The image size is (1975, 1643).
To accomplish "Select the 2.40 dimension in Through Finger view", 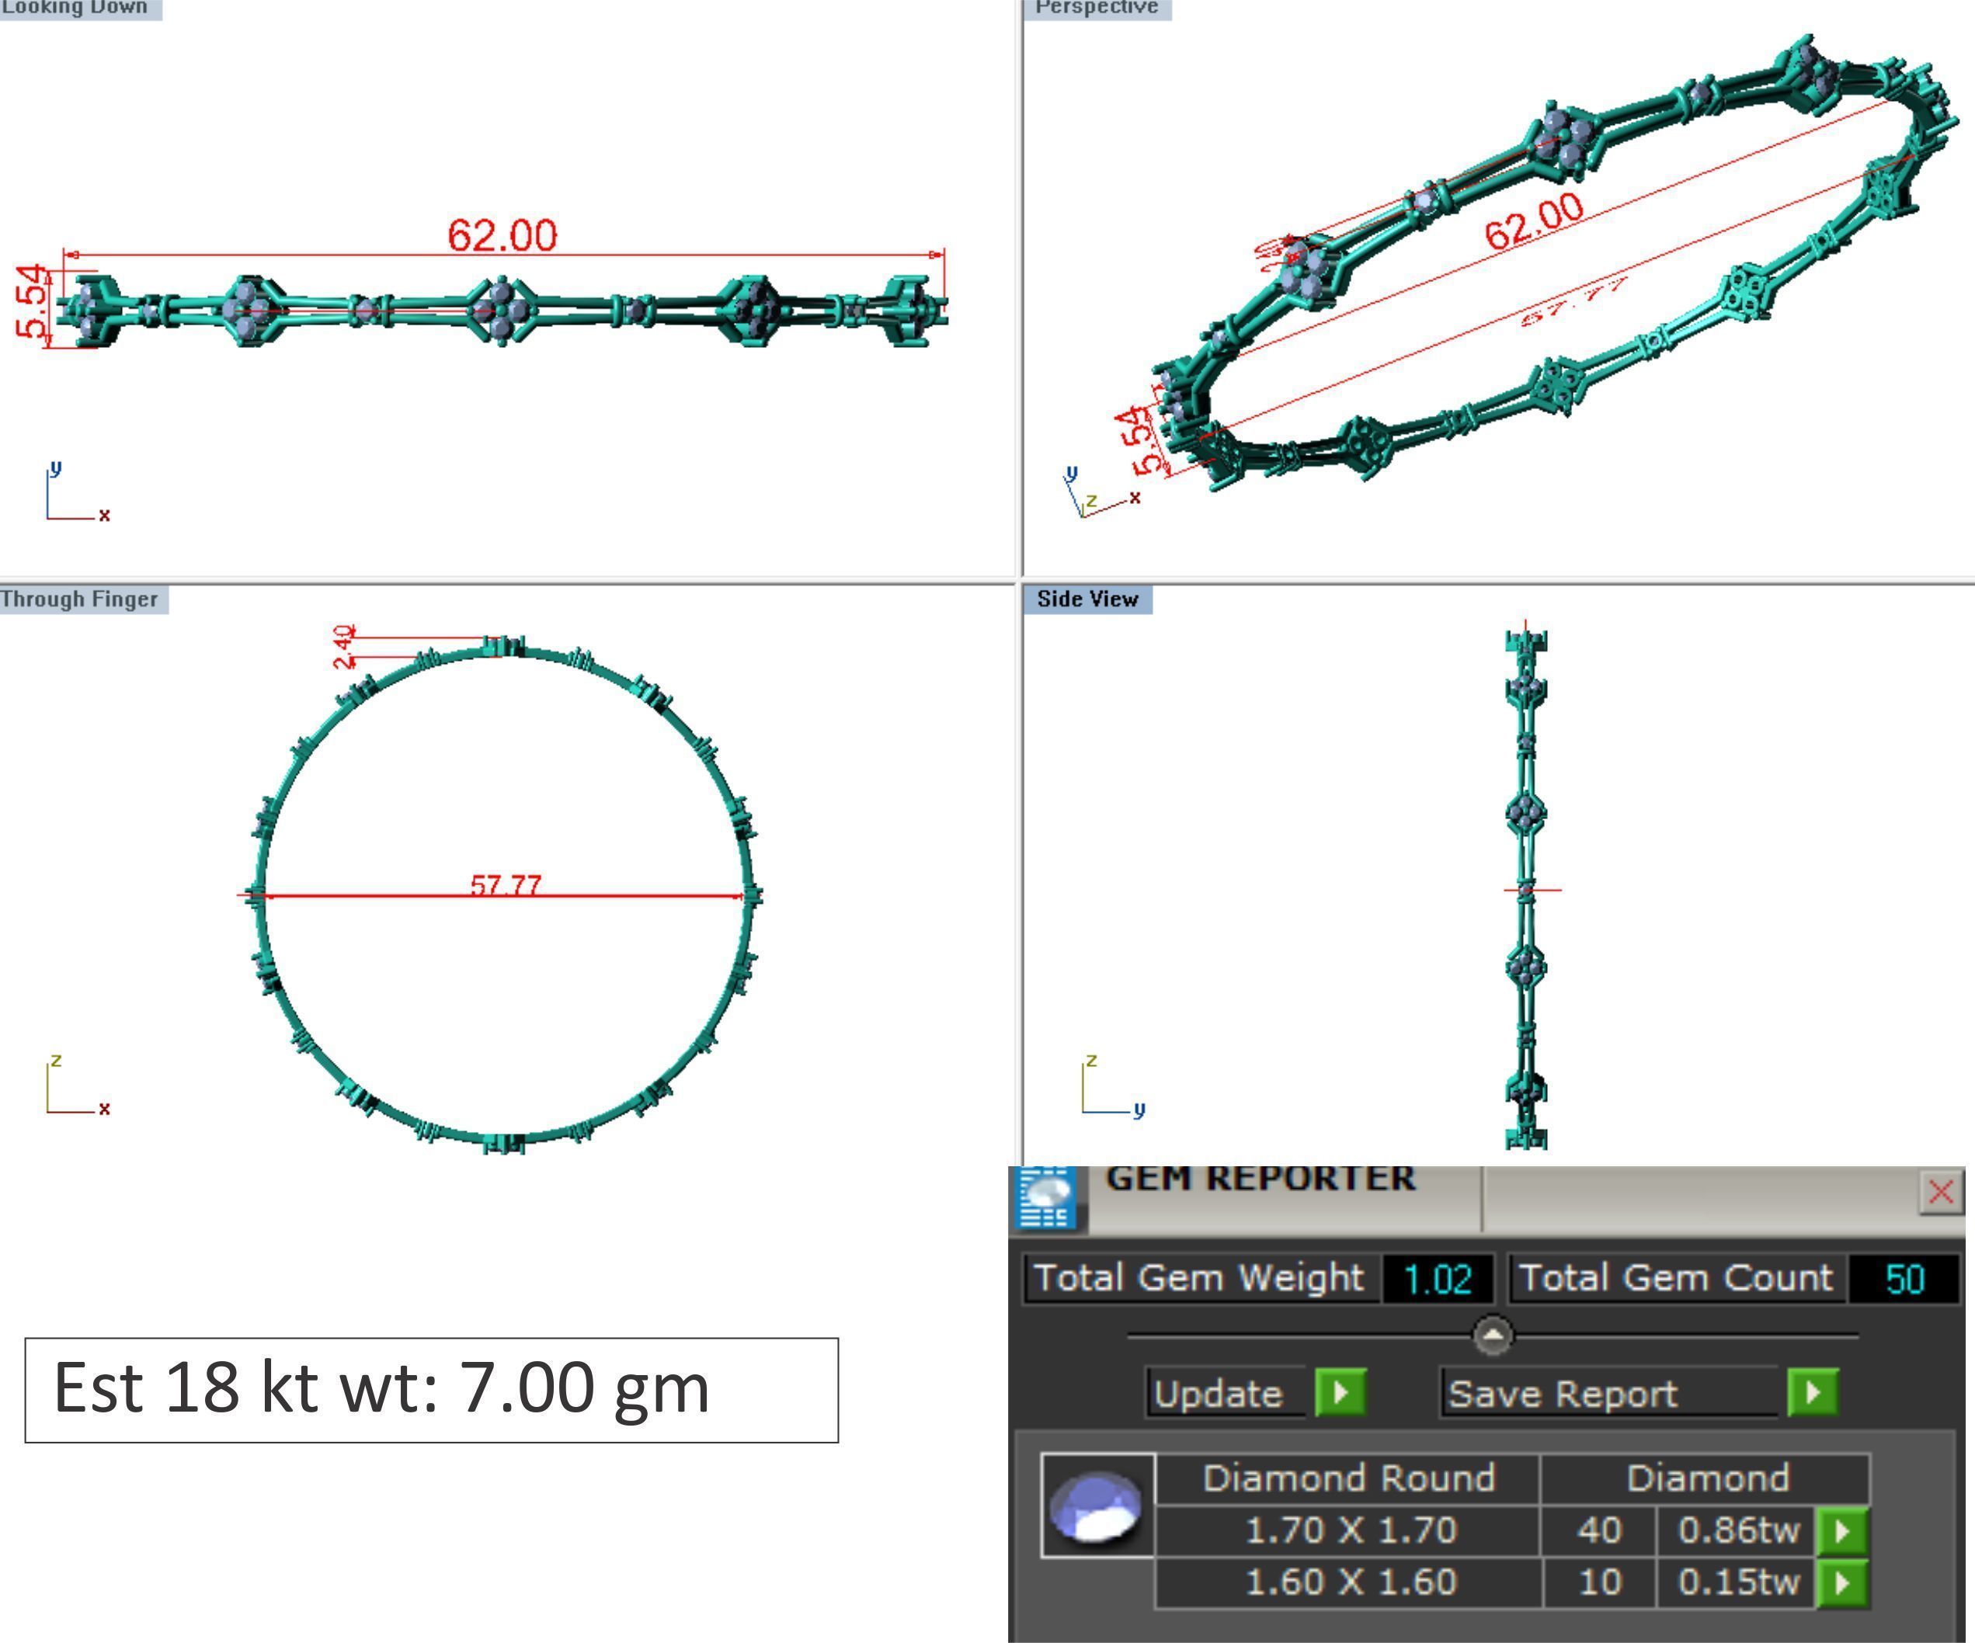I will 344,646.
